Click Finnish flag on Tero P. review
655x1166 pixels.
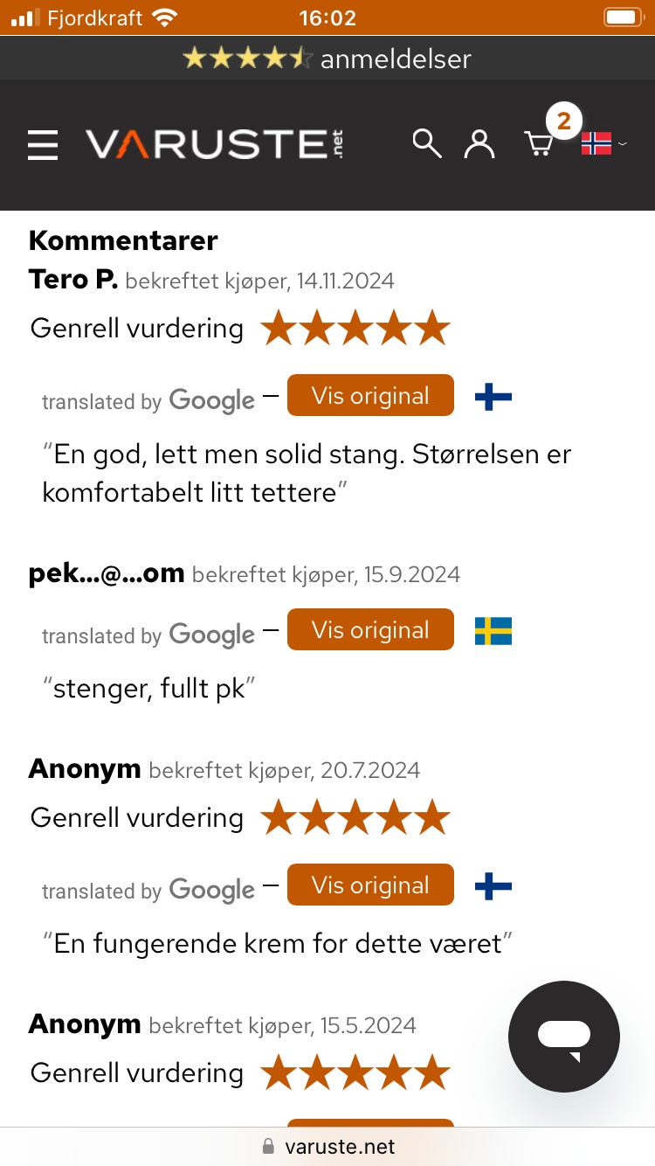(493, 398)
